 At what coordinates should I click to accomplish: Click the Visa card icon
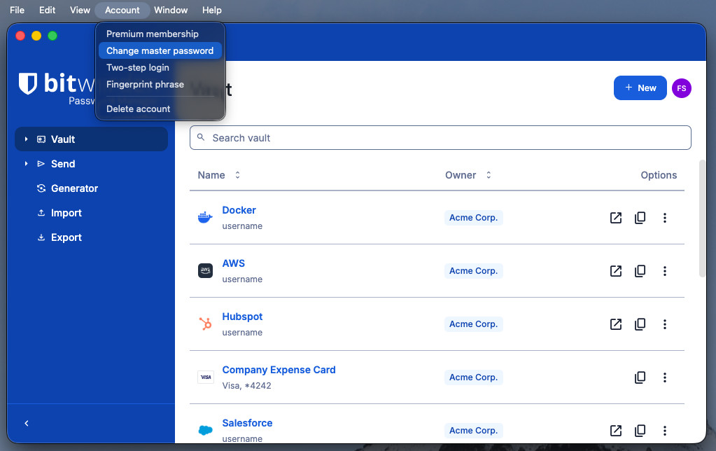tap(206, 377)
